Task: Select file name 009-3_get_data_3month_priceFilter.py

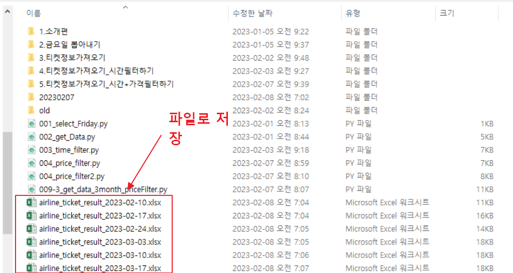Action: tap(103, 189)
